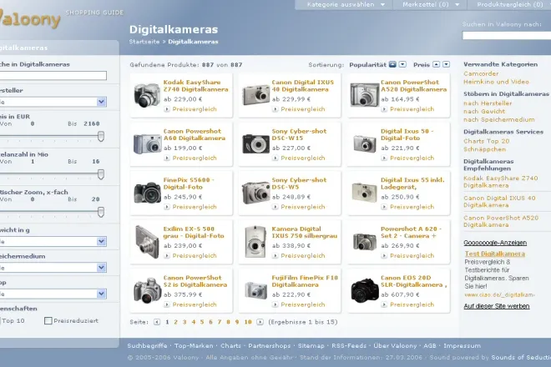Open recommended Canon PowerShot A520 Digitalkamera sidebar link
Image resolution: width=551 pixels, height=367 pixels.
pos(501,221)
